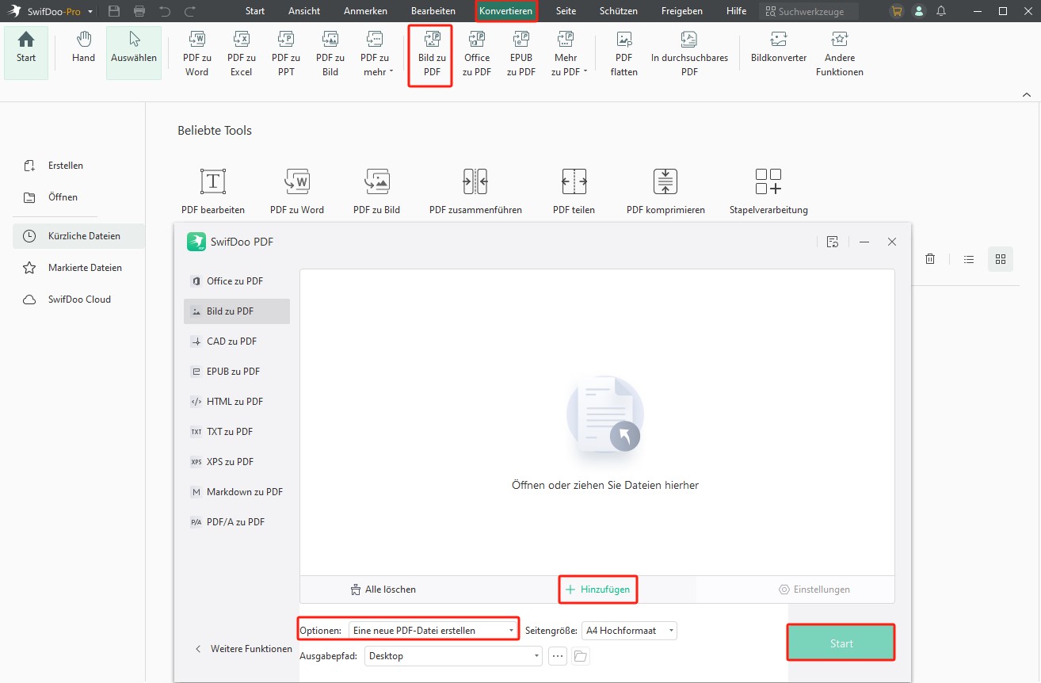Open Andere Funktionen in the ribbon
Screen dimensions: 1041x683
[840, 54]
